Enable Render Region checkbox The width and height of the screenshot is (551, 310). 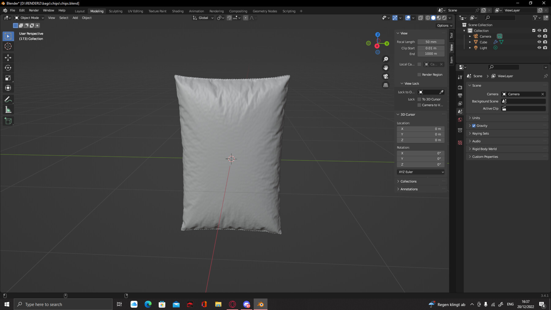419,75
